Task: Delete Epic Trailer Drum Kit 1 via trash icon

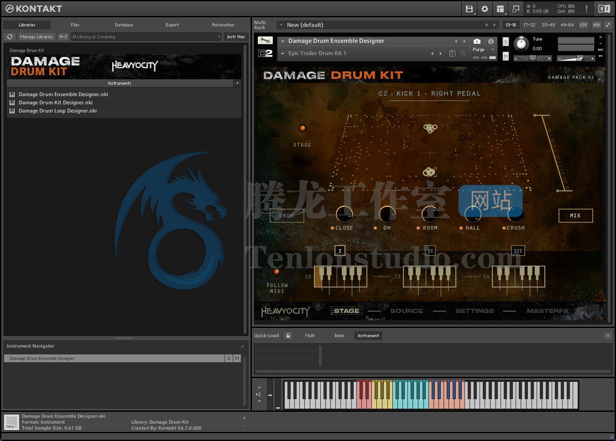Action: 463,53
